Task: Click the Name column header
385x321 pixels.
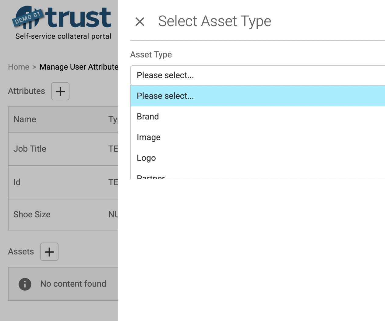Action: click(25, 119)
